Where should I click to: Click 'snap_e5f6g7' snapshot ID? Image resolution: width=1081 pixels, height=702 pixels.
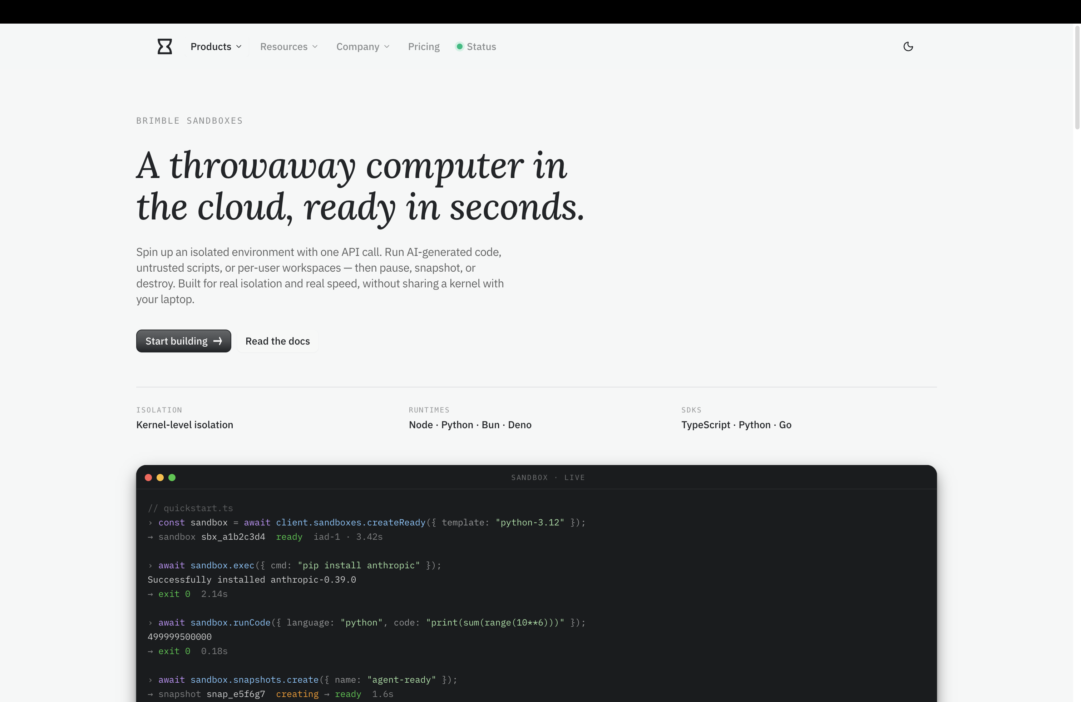tap(236, 694)
